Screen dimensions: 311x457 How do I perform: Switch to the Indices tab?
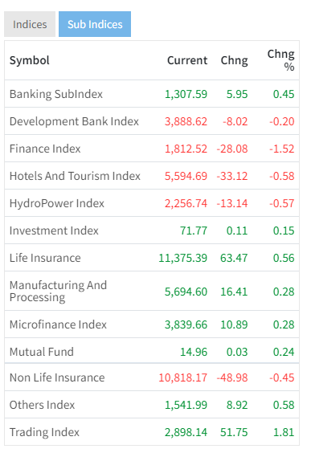(x=30, y=24)
